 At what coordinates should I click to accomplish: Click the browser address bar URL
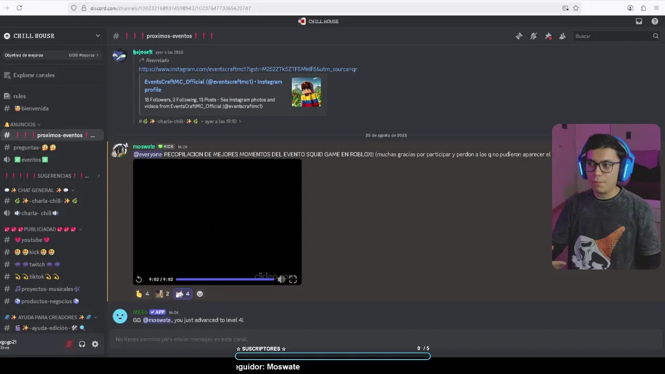pyautogui.click(x=170, y=8)
